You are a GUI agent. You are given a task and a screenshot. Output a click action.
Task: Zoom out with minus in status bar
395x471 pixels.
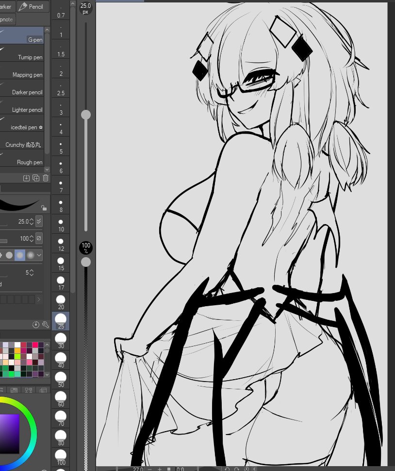pyautogui.click(x=150, y=469)
